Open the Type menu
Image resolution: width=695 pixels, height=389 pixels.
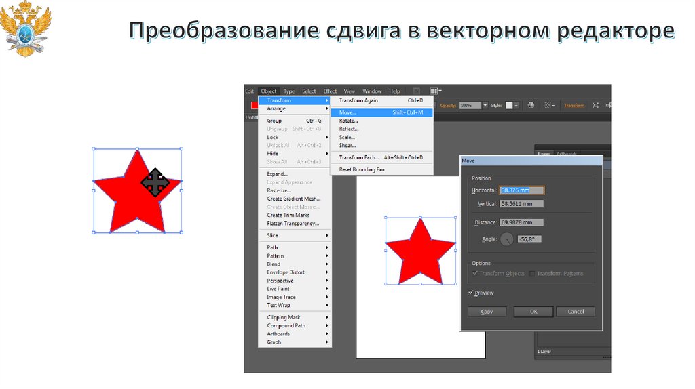pos(289,91)
